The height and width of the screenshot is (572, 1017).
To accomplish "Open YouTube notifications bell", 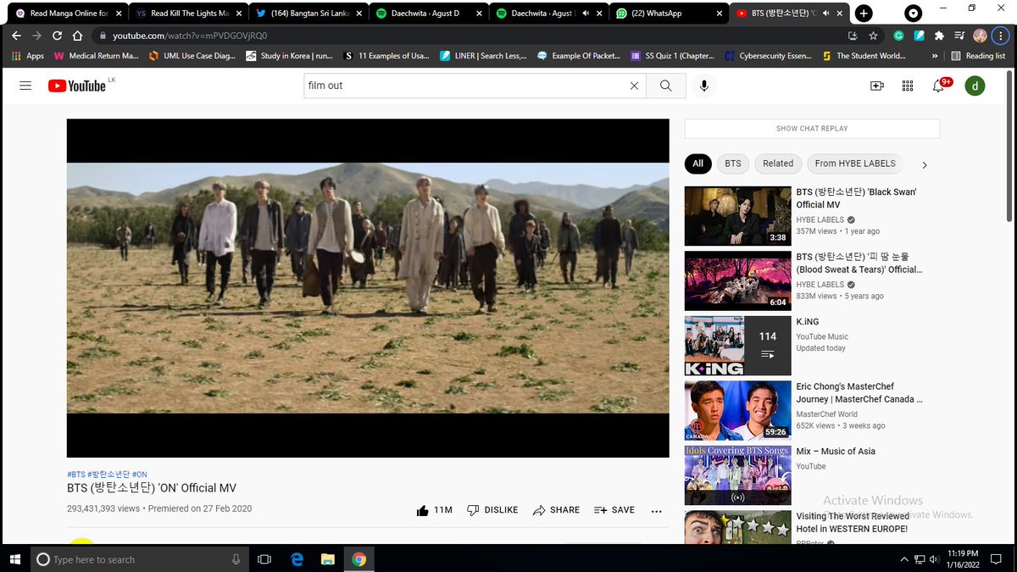I will click(x=939, y=86).
